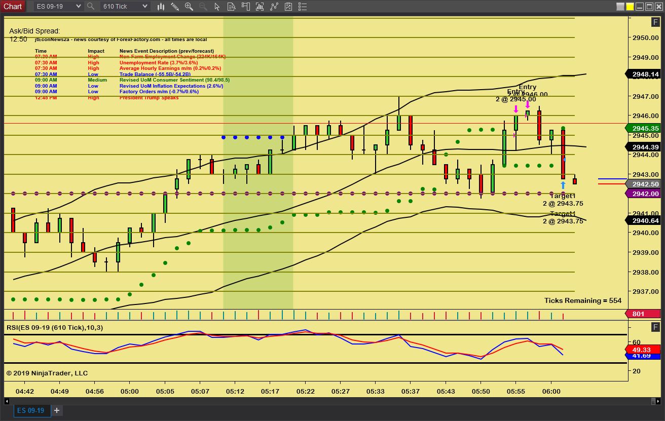Screen dimensions: 665x421
Task: Click the first magenta entry arrow marker
Action: (x=516, y=109)
